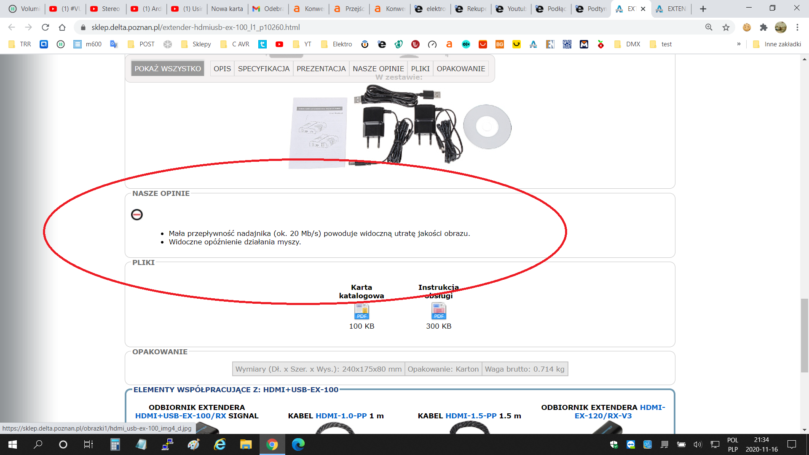This screenshot has height=455, width=809.
Task: Open the Google Translate bookmark icon
Action: [x=114, y=44]
